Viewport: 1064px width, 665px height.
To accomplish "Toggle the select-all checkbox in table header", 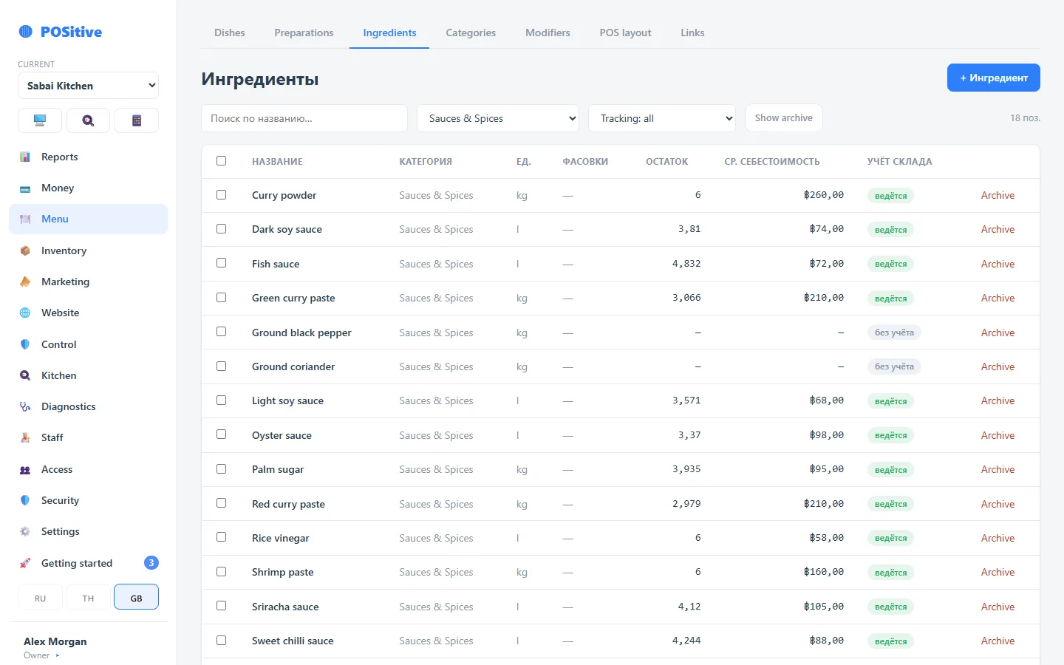I will point(221,161).
